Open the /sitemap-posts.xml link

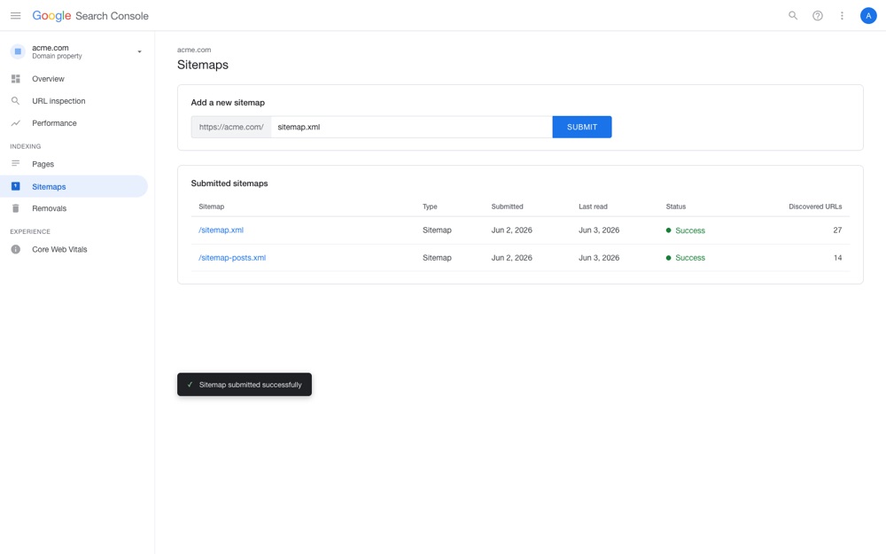pos(232,257)
